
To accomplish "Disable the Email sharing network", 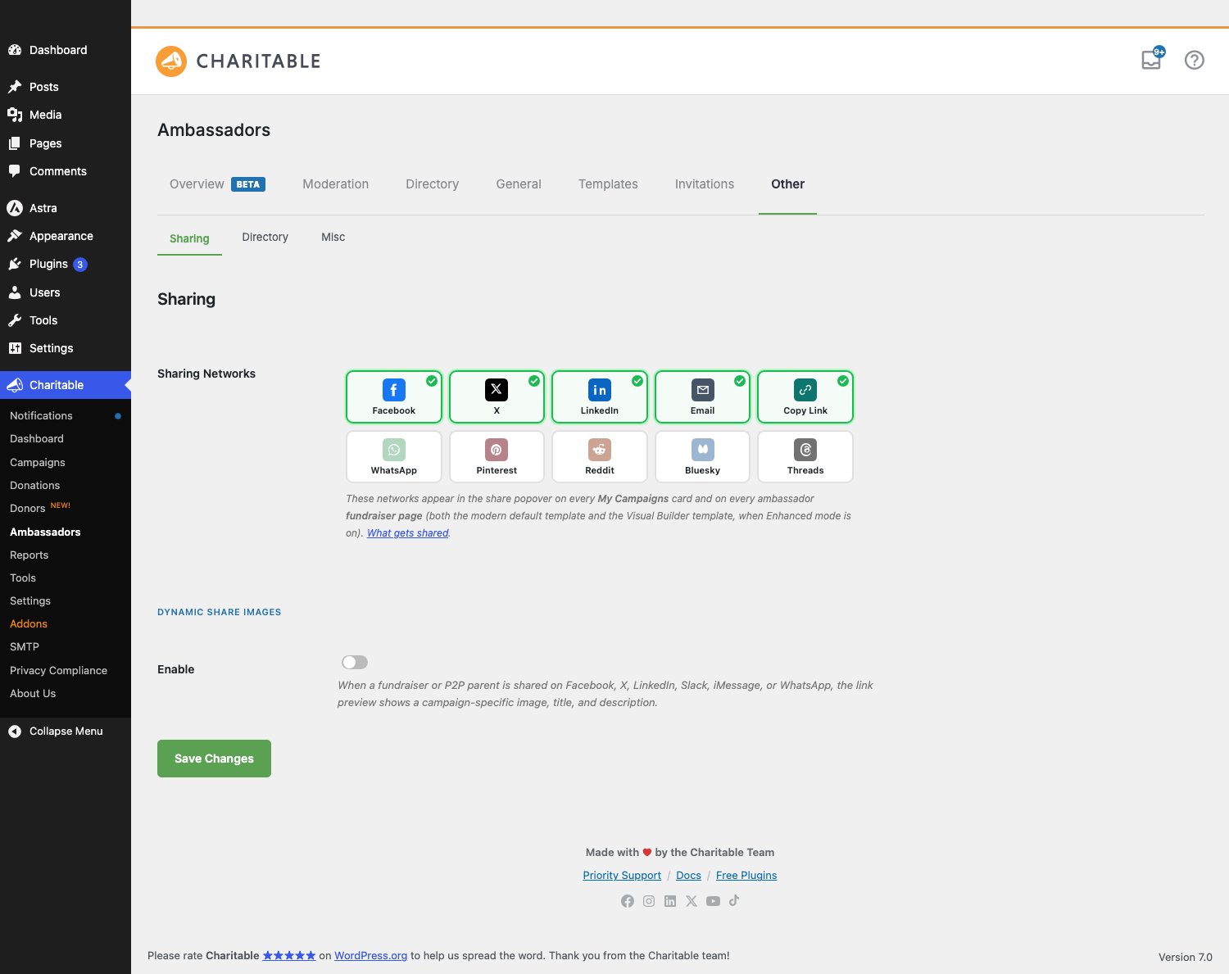I will pyautogui.click(x=703, y=397).
